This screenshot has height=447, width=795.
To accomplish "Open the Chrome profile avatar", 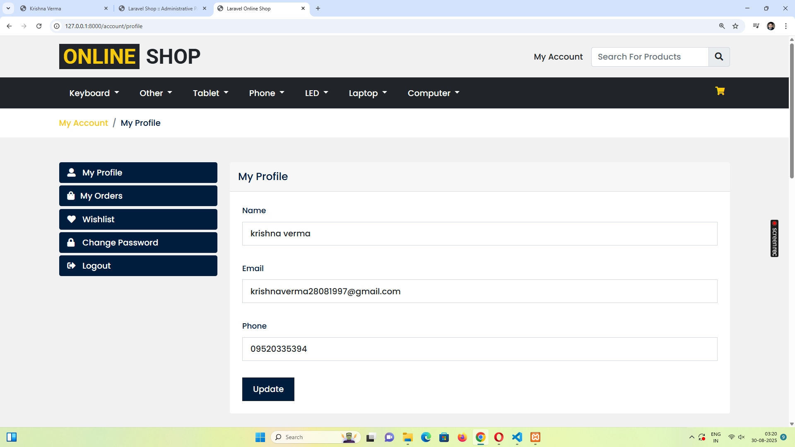I will click(x=771, y=26).
